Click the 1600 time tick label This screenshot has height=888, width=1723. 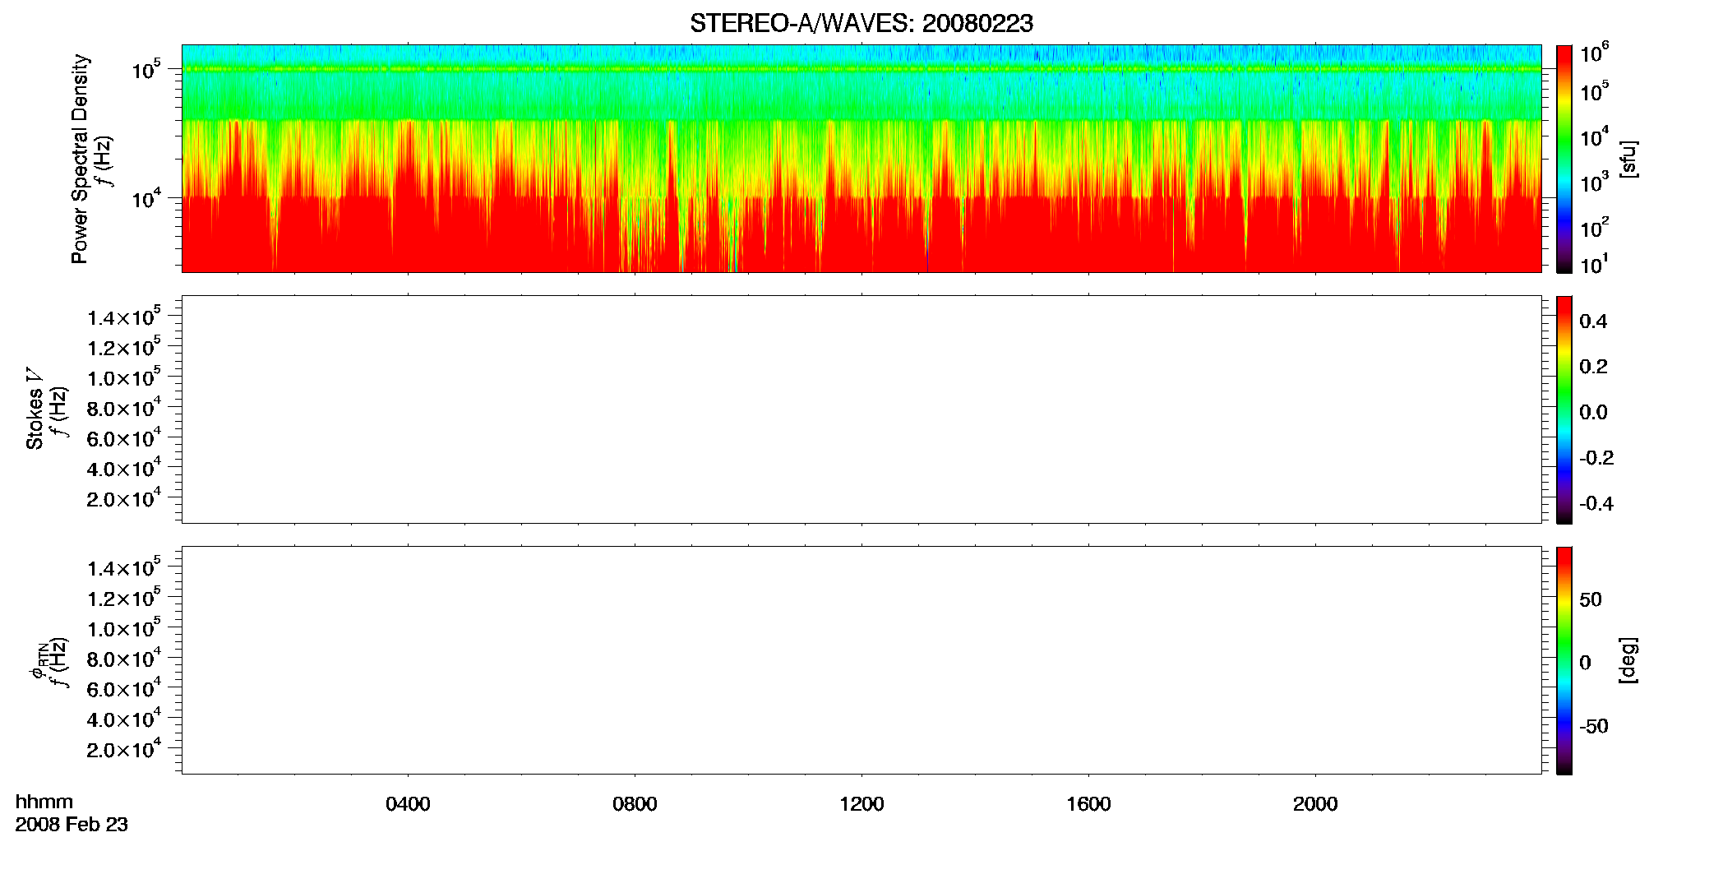pos(1088,804)
